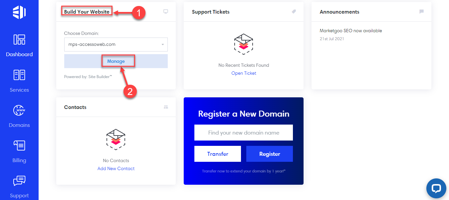Open the Build Your Website panel header
Screen dimensions: 449x200
[x=87, y=11]
